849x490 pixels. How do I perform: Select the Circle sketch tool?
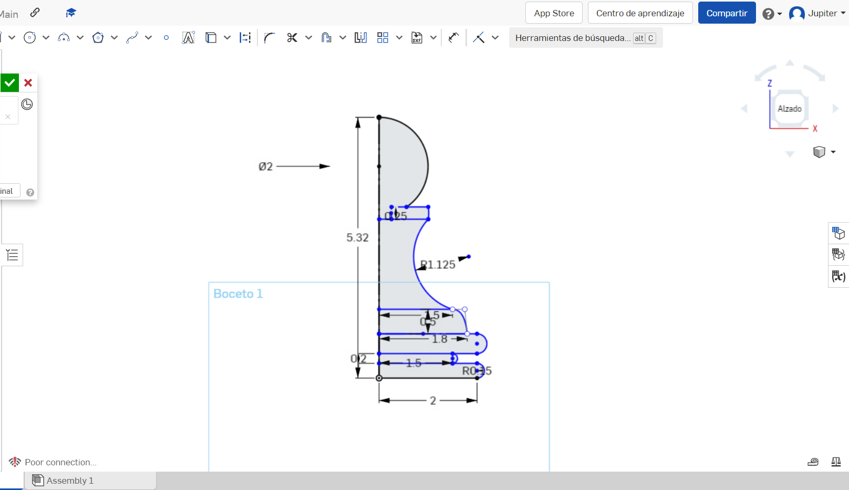30,38
